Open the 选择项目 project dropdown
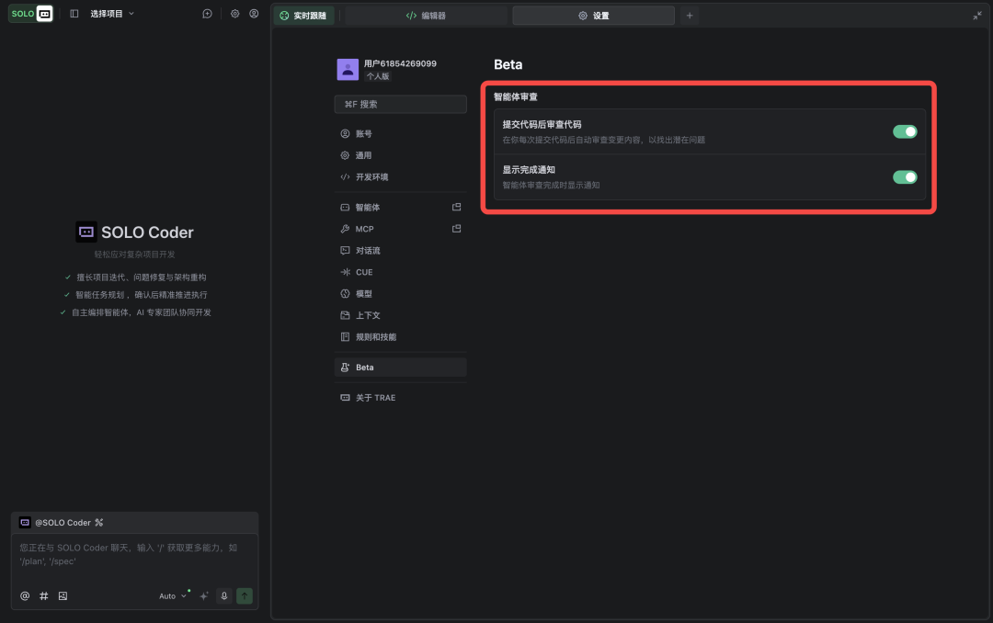This screenshot has width=993, height=623. 112,13
